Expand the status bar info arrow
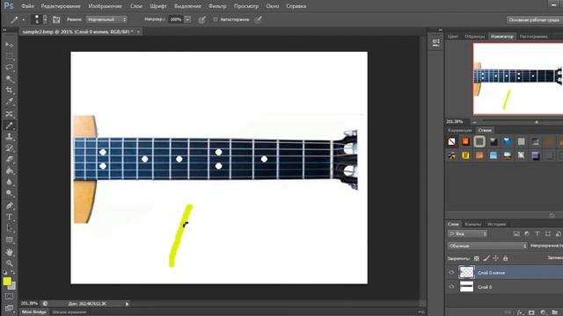This screenshot has height=316, width=563. [127, 304]
